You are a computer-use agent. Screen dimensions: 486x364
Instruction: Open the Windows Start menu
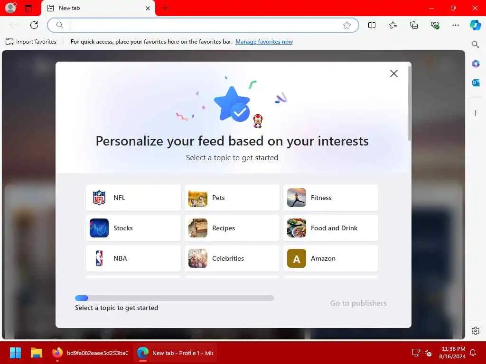pyautogui.click(x=15, y=353)
